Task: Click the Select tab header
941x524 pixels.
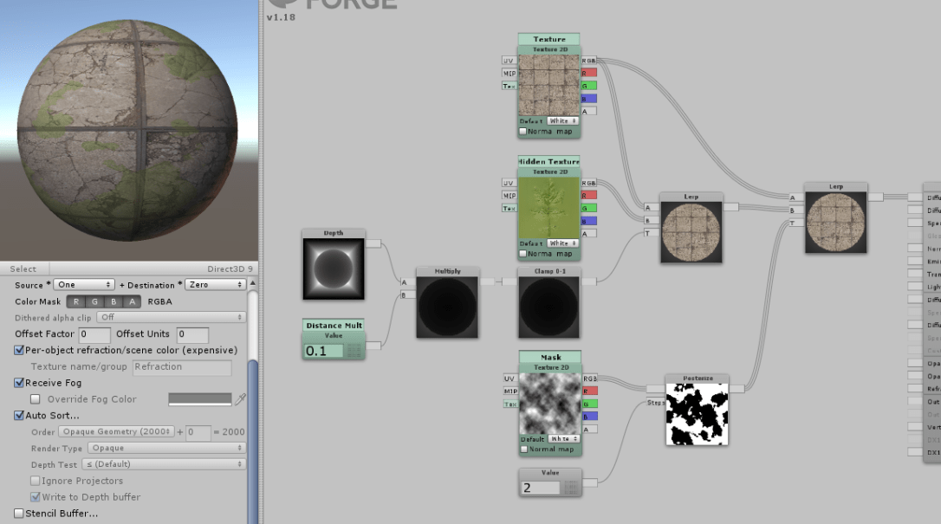Action: click(23, 268)
